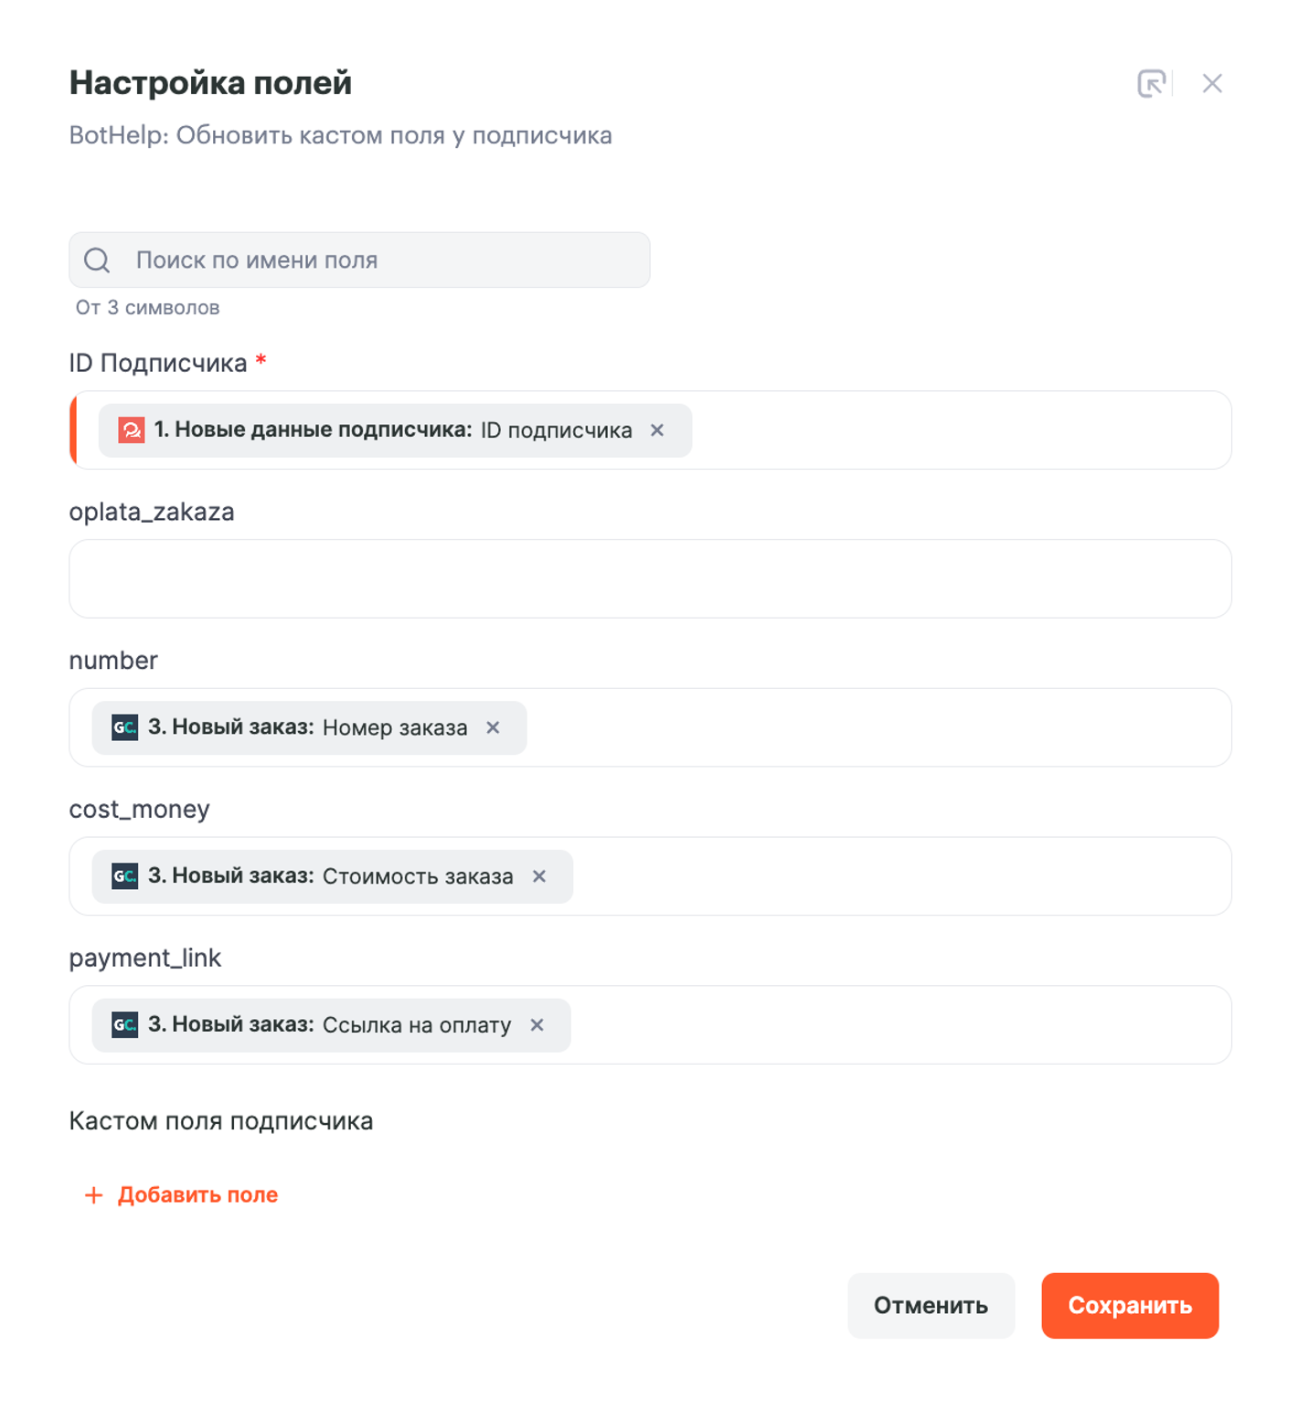Click the BotHelp icon in subscriber tag
Screen dimensions: 1298x1410
pyautogui.click(x=132, y=430)
